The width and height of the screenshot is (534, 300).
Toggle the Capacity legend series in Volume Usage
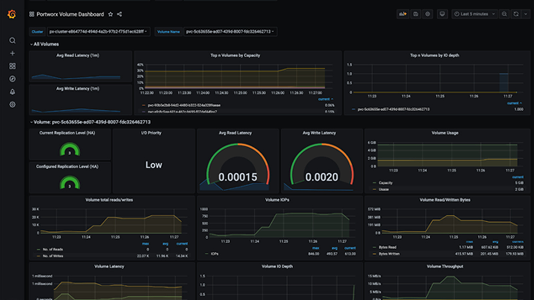click(385, 183)
